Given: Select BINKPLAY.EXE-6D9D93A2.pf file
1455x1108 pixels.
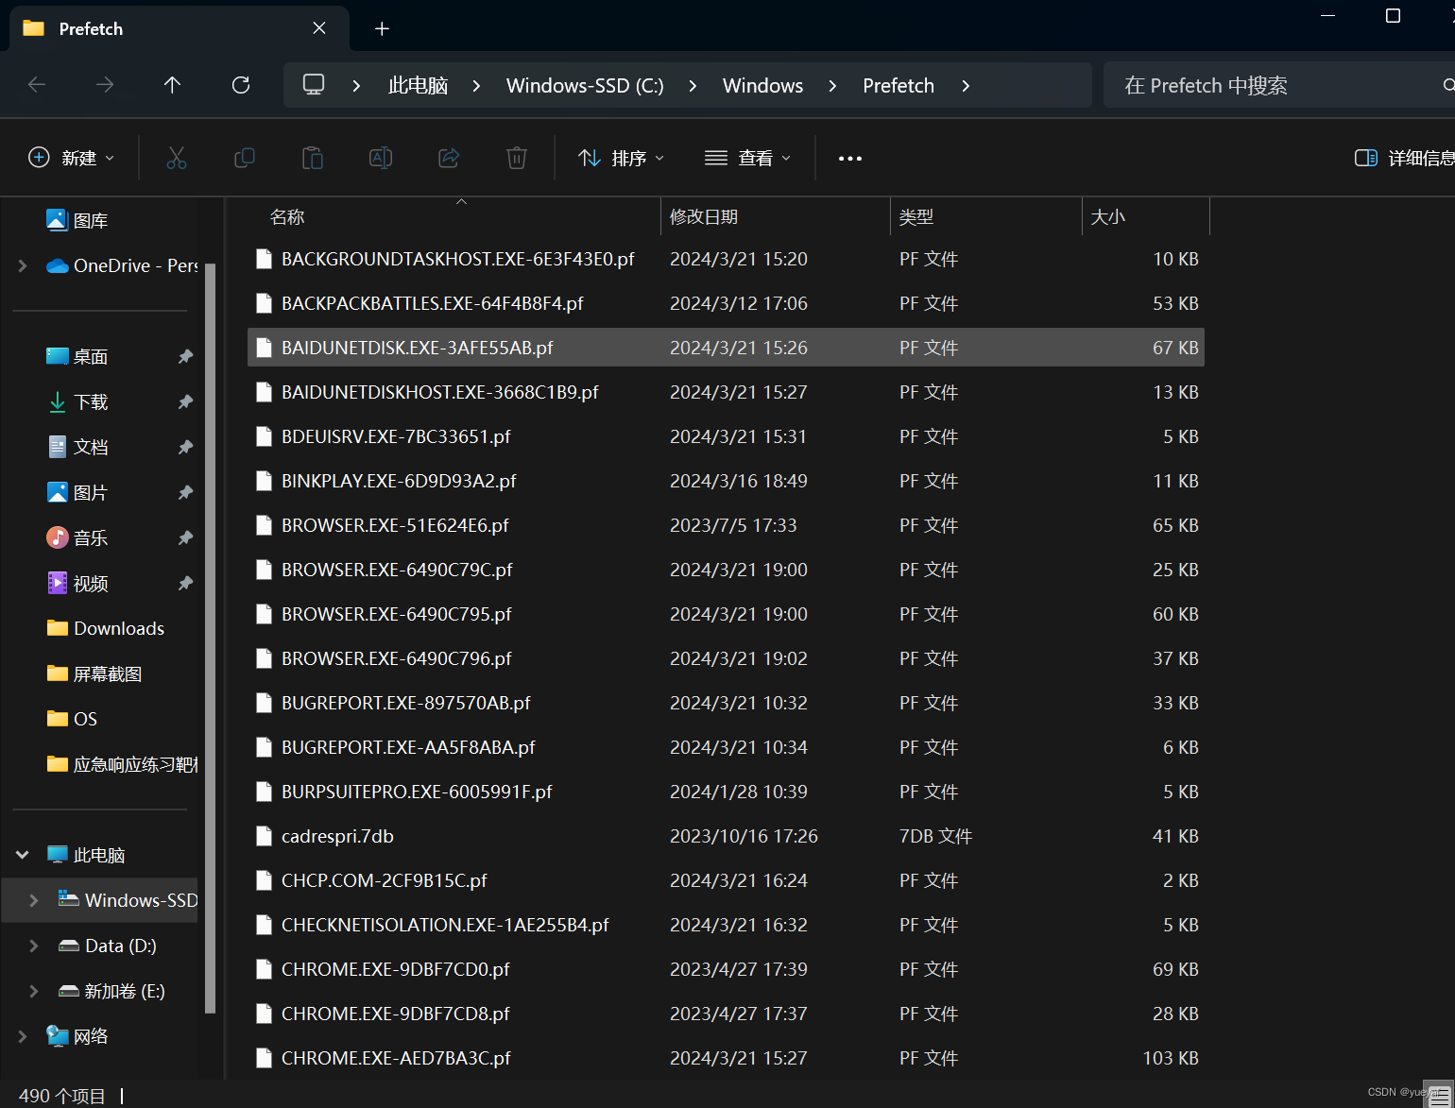Looking at the screenshot, I should (726, 481).
